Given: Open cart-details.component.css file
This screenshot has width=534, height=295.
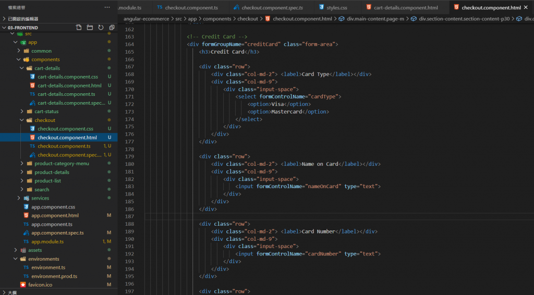Looking at the screenshot, I should (x=68, y=77).
